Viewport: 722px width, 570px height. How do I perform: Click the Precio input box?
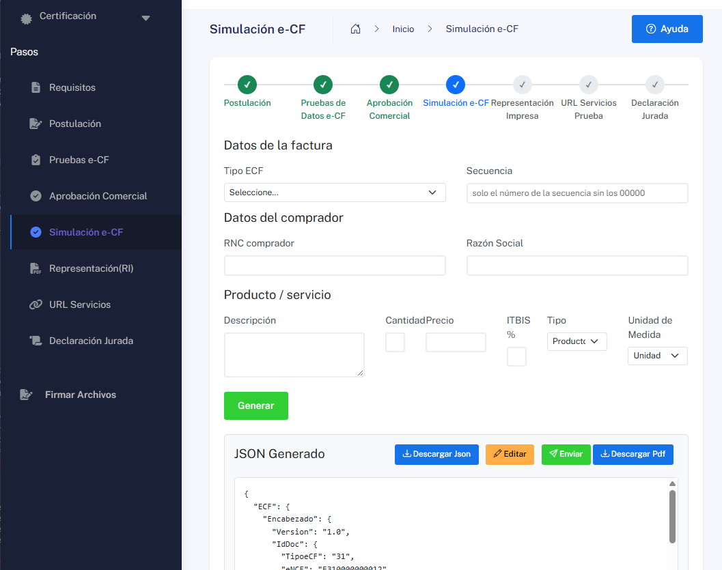click(x=456, y=342)
